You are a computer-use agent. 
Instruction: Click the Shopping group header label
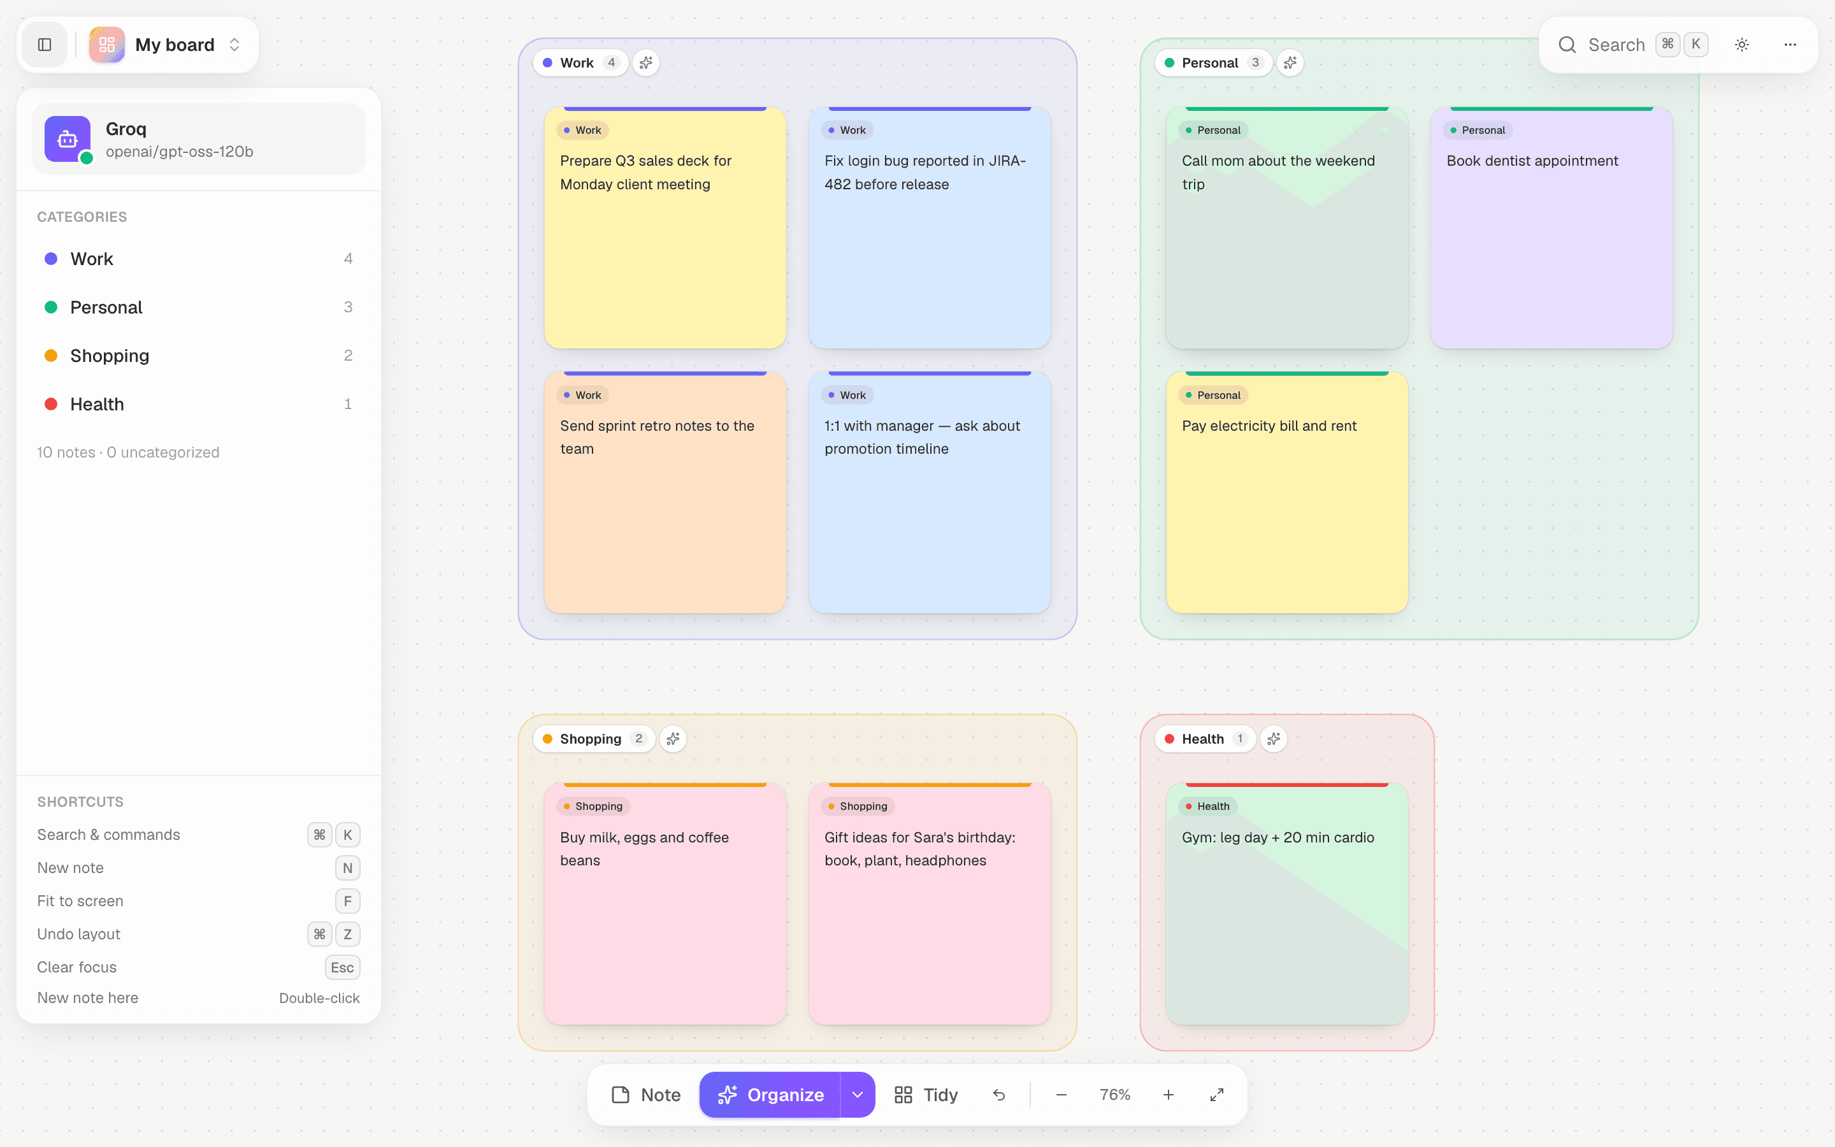click(x=594, y=739)
